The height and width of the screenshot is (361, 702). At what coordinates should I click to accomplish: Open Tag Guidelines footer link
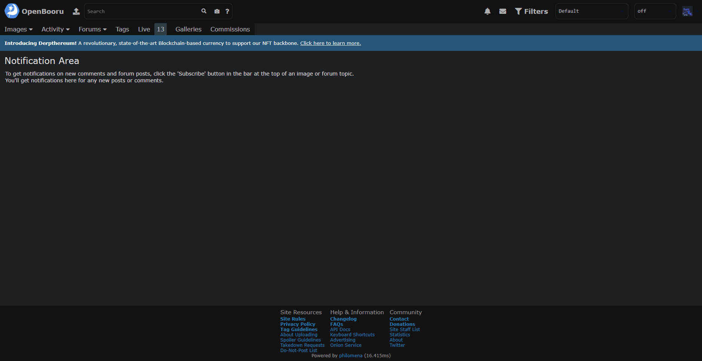coord(299,330)
